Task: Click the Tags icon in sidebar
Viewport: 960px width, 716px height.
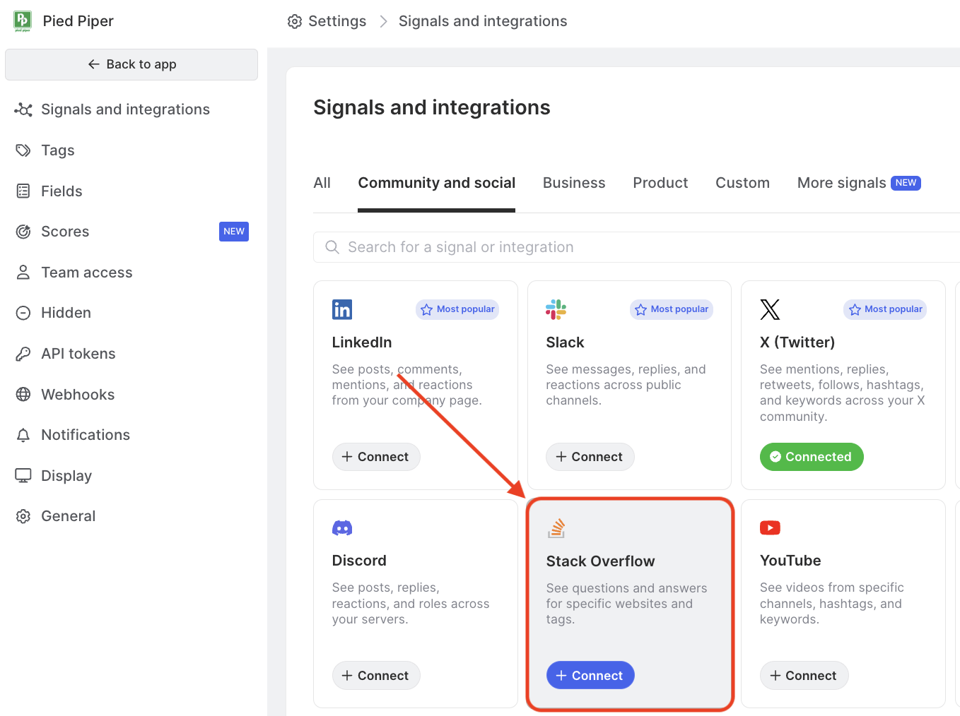Action: coord(23,150)
